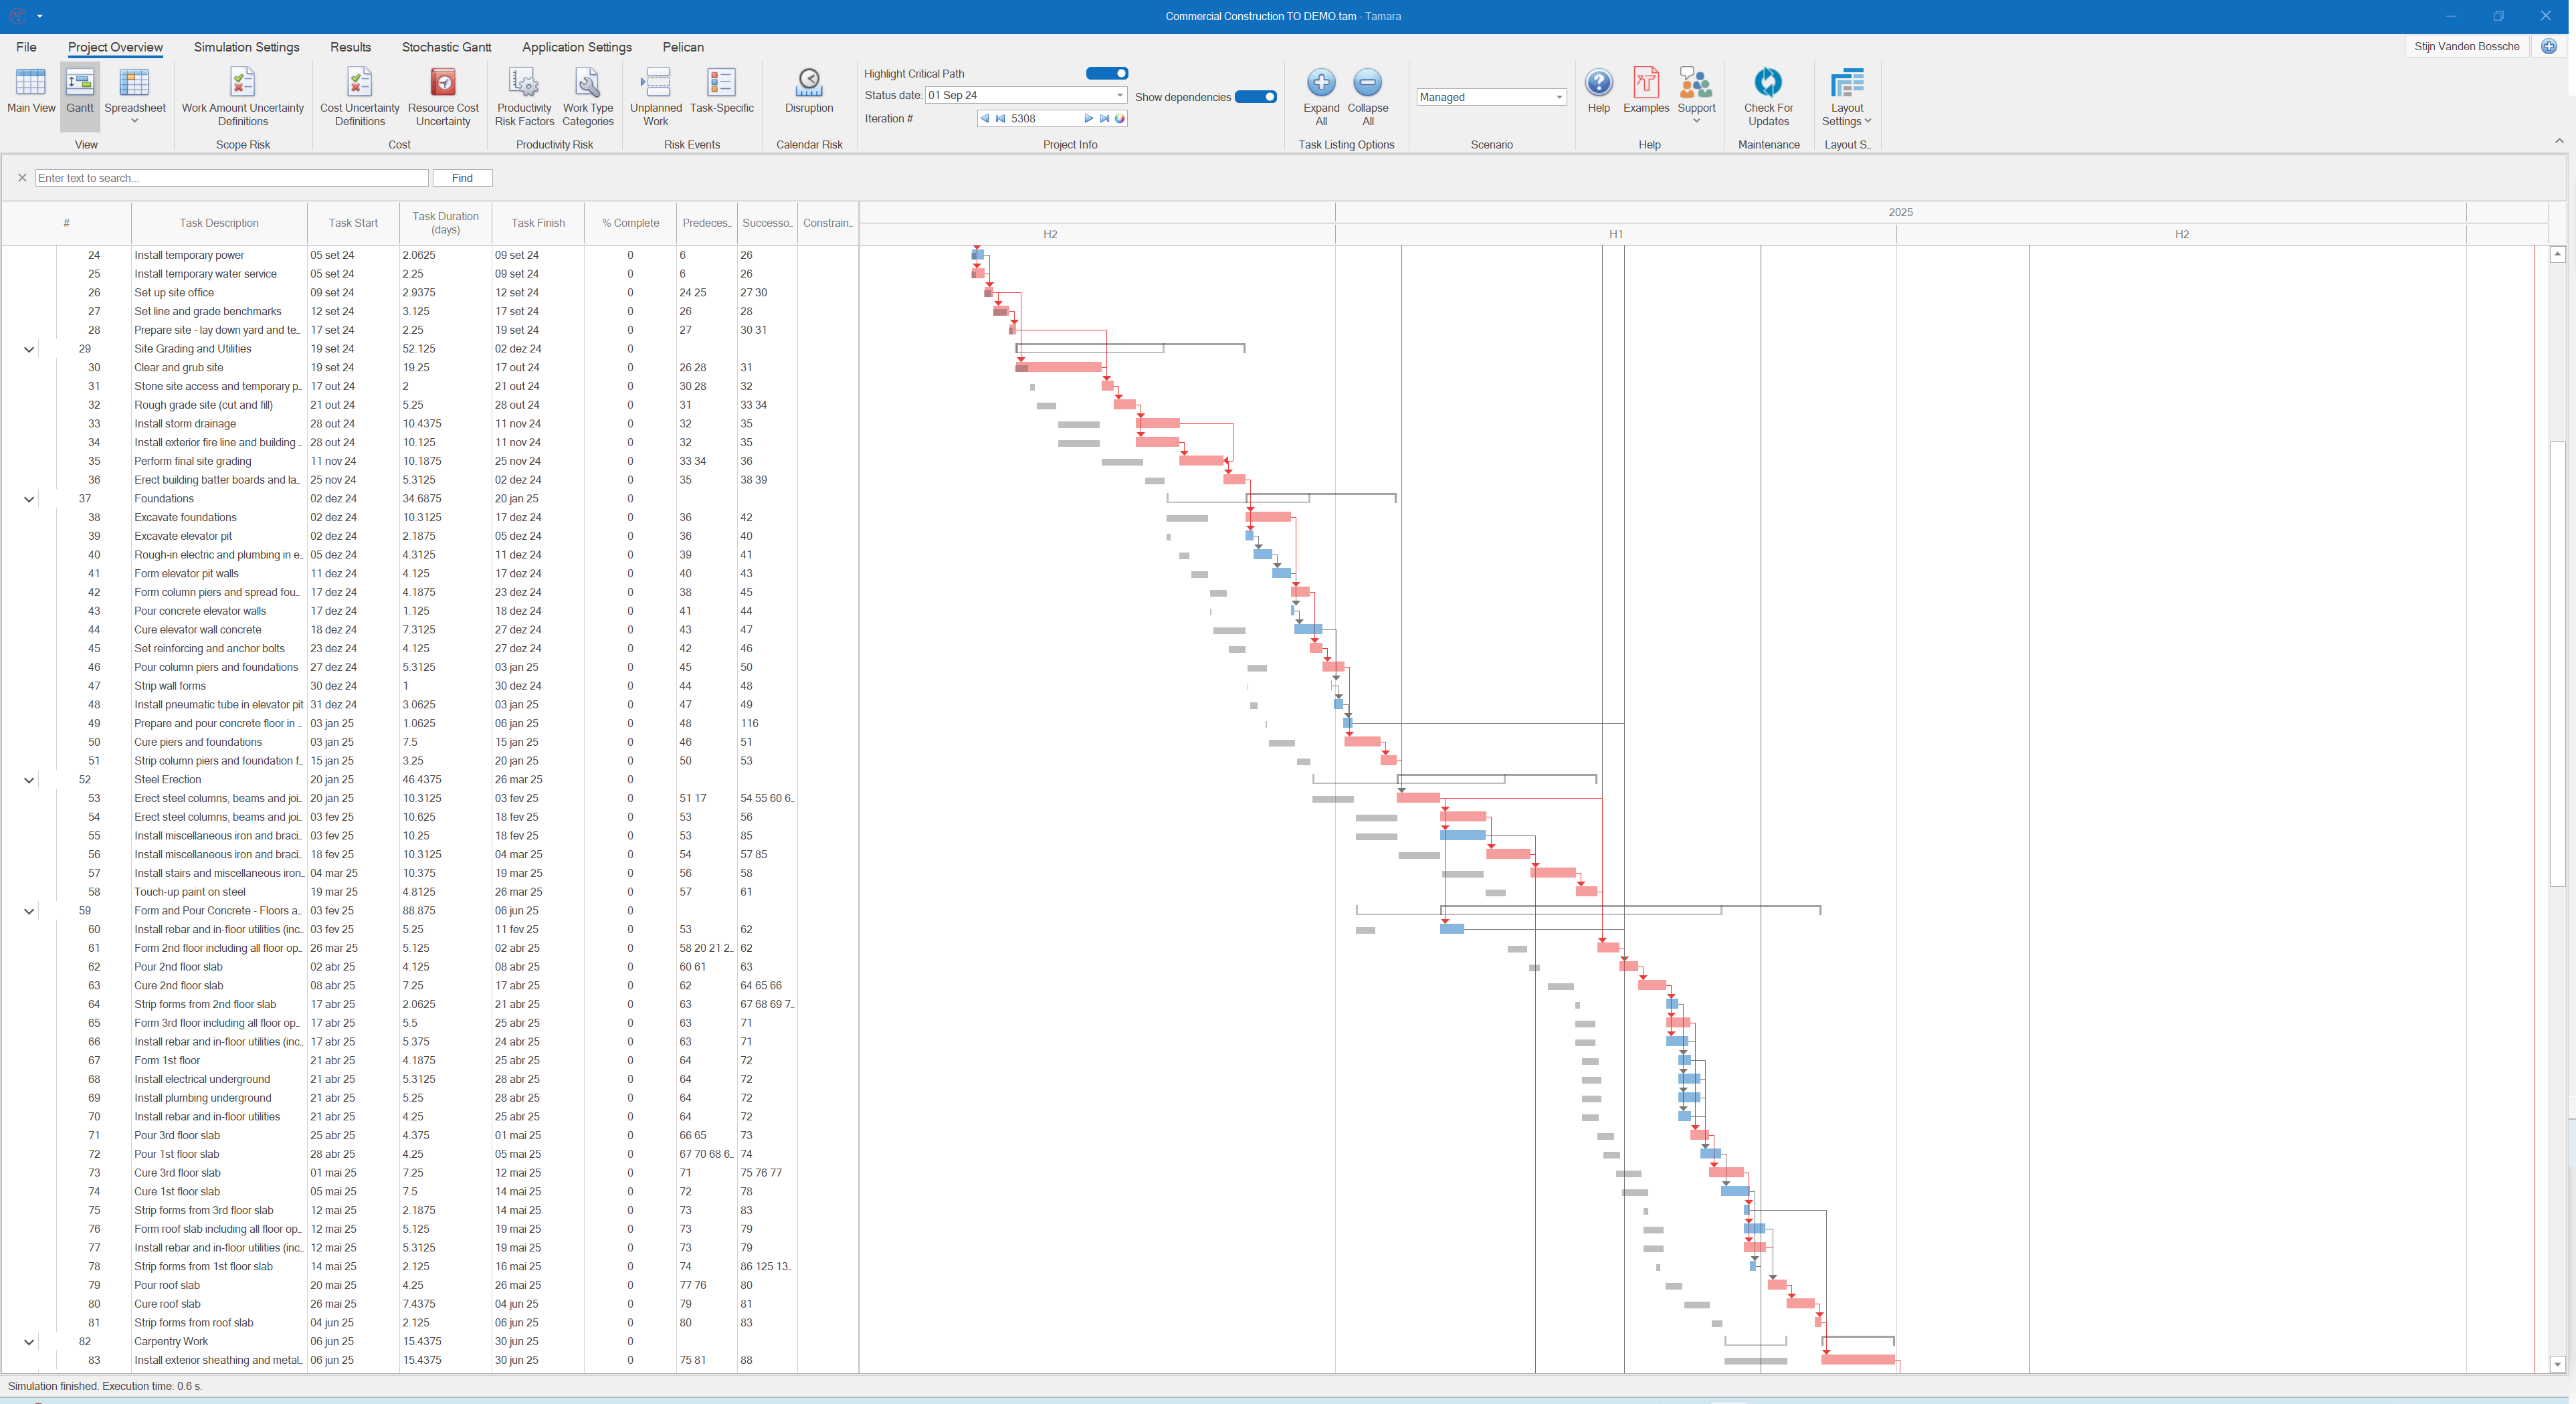Open the Status date dropdown
The width and height of the screenshot is (2576, 1404).
pos(1119,95)
